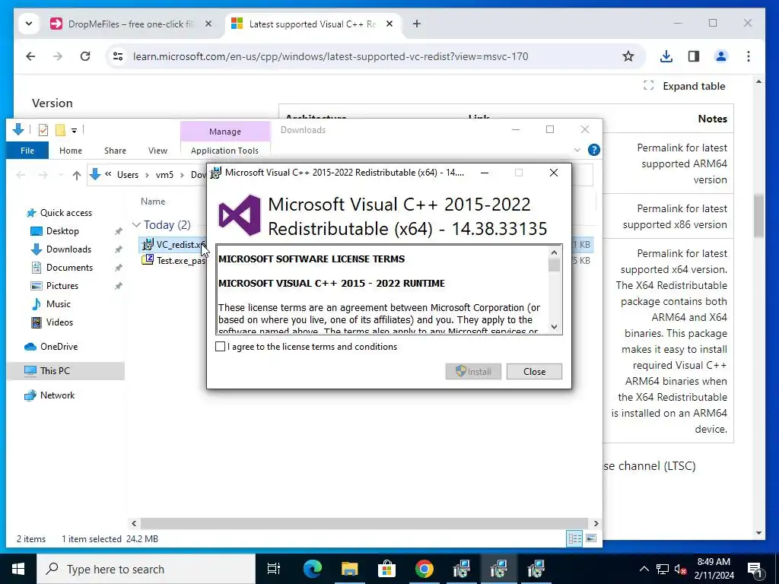Image resolution: width=779 pixels, height=584 pixels.
Task: Open Microsoft Store from taskbar
Action: [x=386, y=569]
